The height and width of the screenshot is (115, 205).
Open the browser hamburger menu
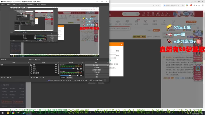203,5
